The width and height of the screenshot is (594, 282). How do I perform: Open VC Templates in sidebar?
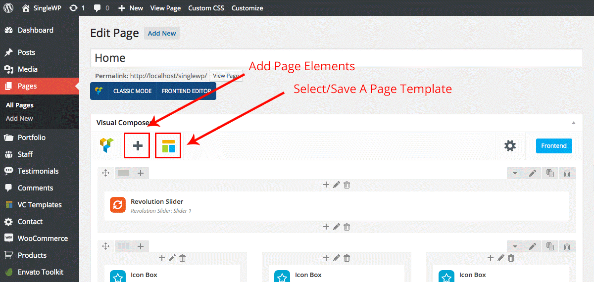click(40, 205)
